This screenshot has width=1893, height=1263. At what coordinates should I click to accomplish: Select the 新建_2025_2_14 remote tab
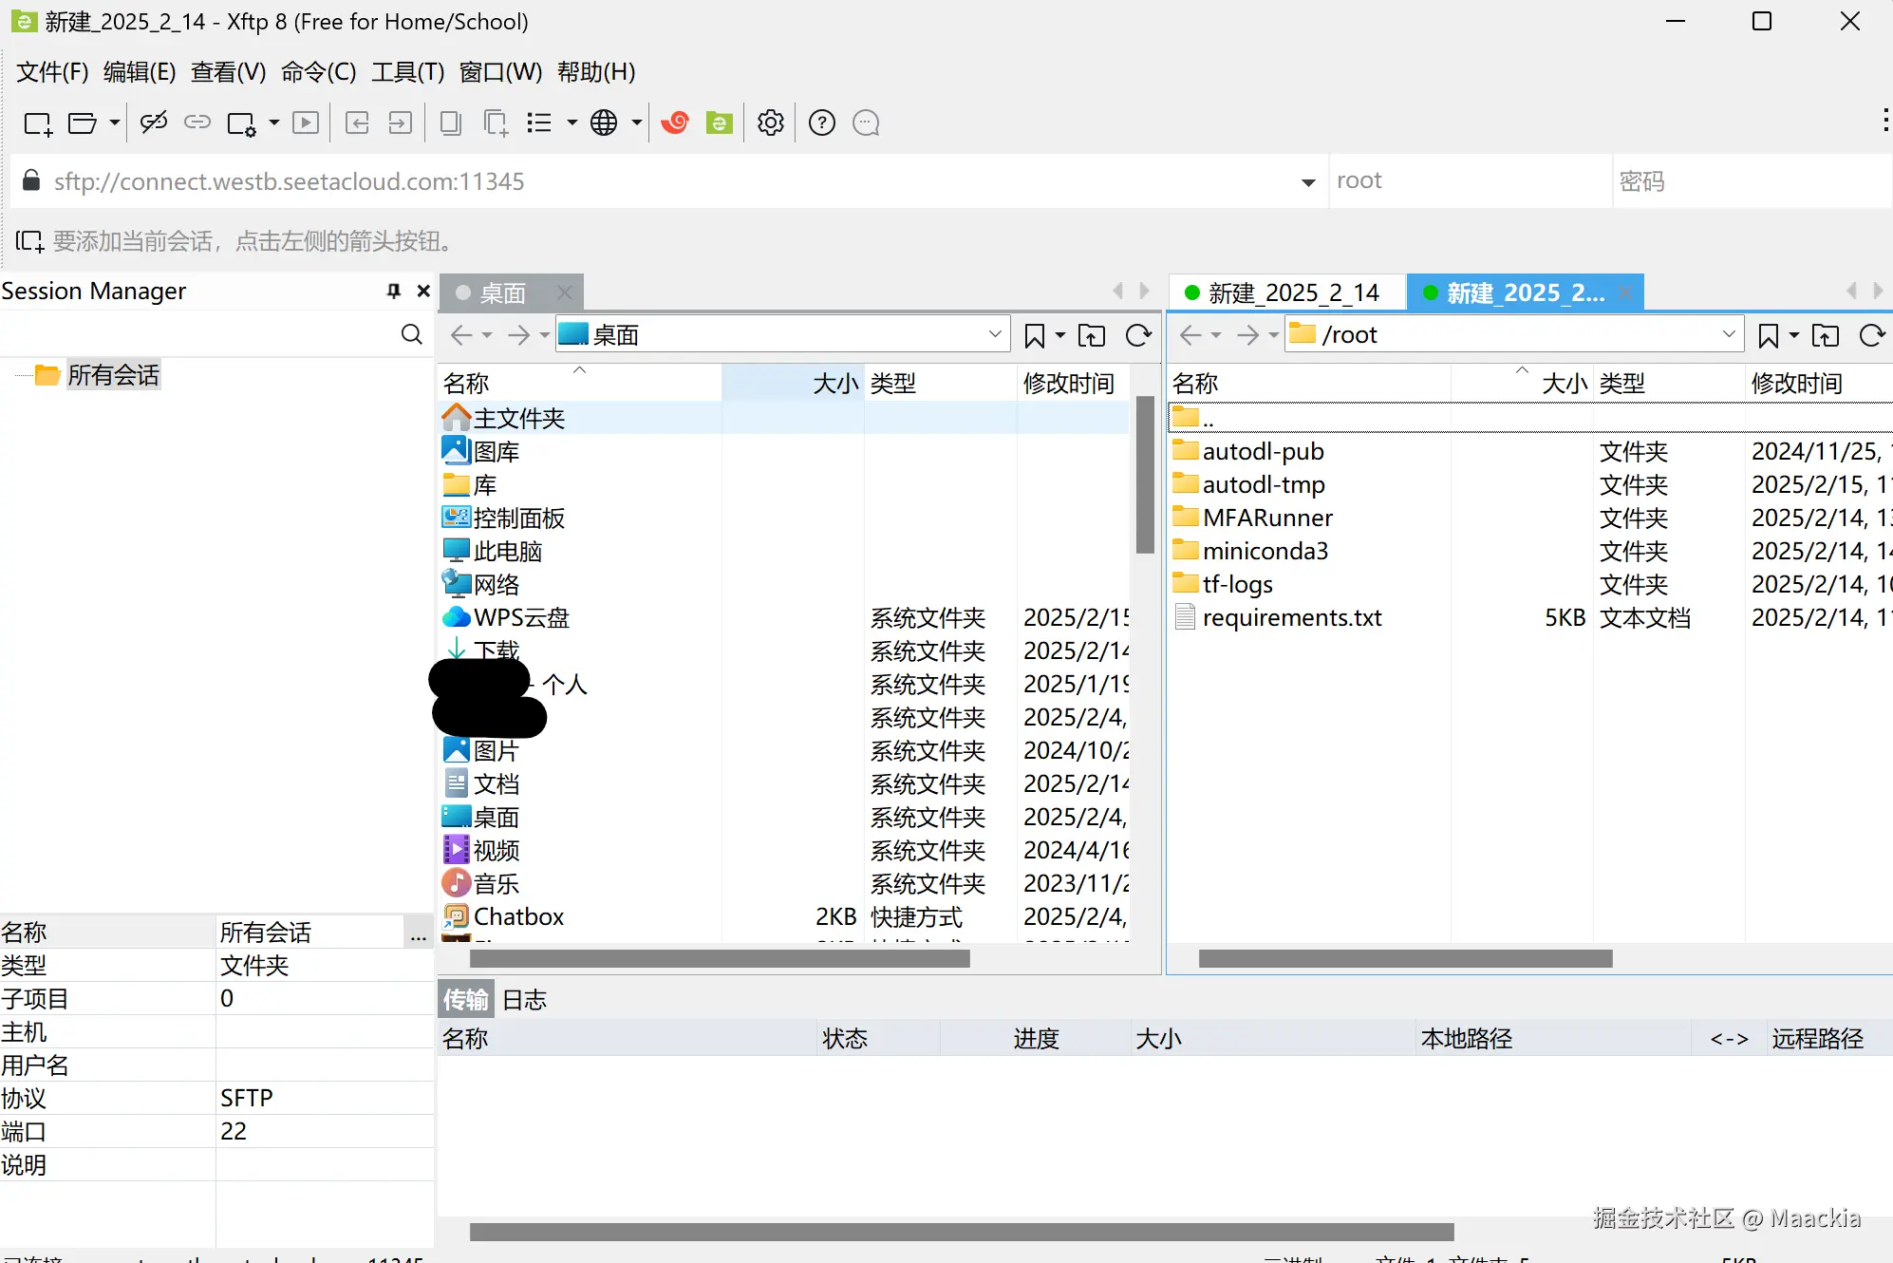1291,292
